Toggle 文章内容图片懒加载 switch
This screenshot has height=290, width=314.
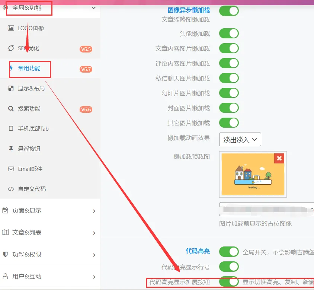click(229, 48)
